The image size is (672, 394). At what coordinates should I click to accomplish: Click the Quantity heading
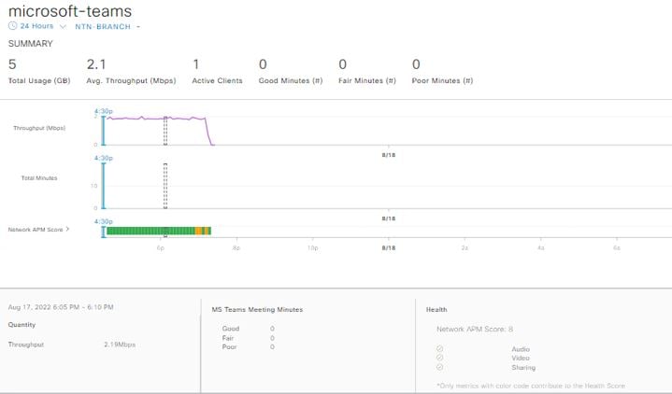21,325
